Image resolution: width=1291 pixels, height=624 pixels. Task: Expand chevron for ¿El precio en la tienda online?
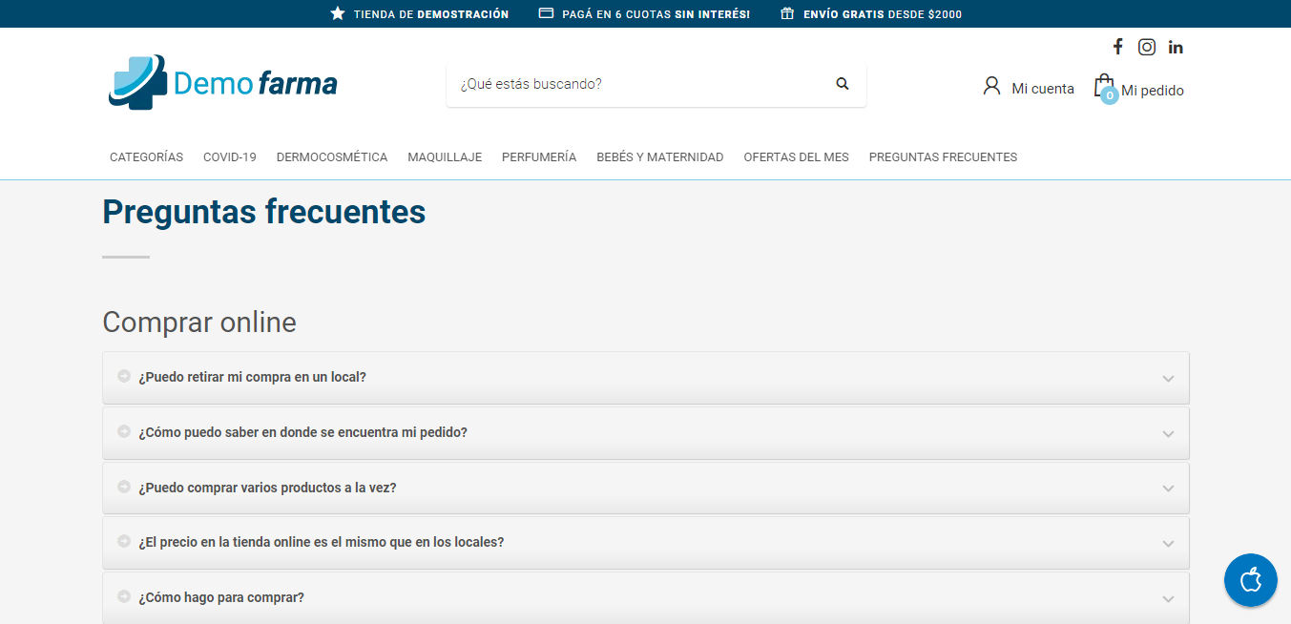pos(1168,544)
